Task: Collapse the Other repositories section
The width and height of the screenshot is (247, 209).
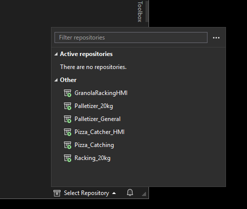Action: [56, 80]
